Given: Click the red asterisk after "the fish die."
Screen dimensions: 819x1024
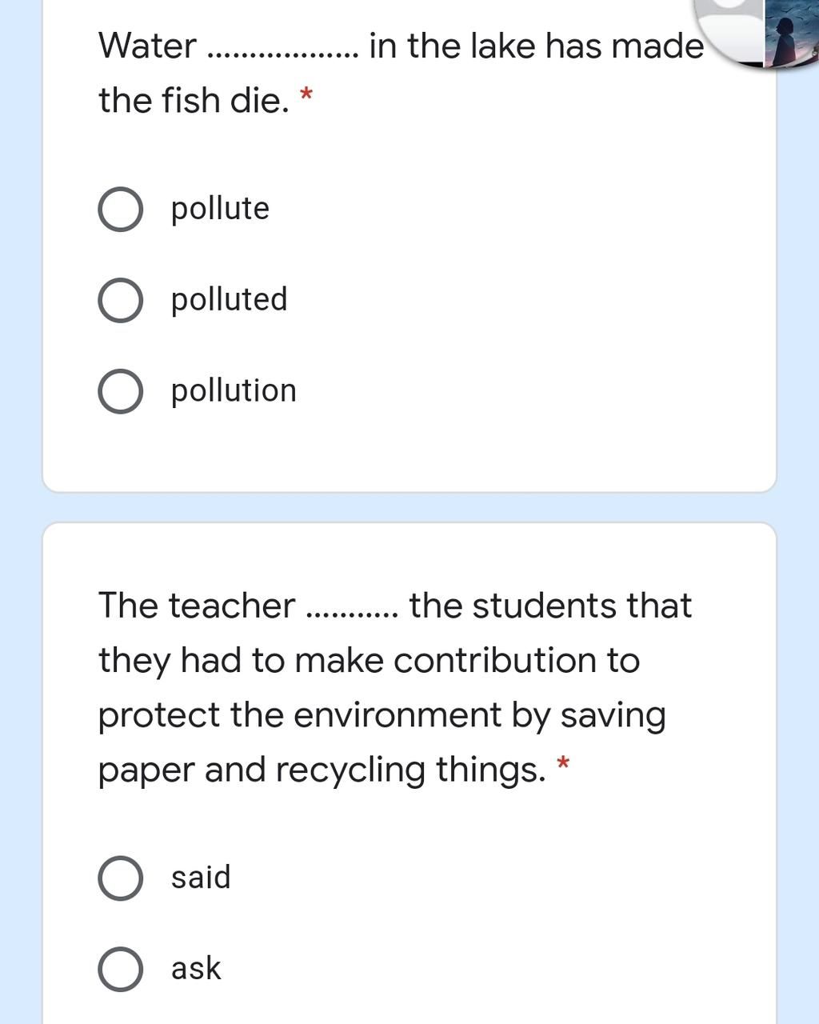Looking at the screenshot, I should click(x=306, y=97).
